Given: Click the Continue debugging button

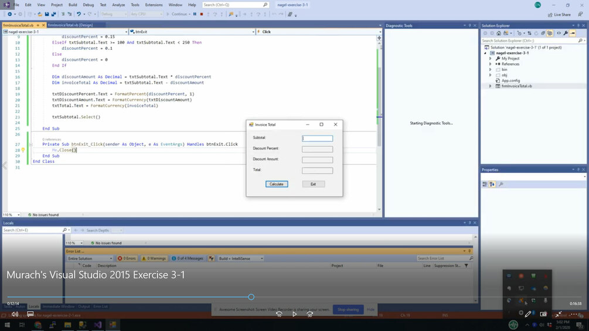Looking at the screenshot, I should [176, 14].
